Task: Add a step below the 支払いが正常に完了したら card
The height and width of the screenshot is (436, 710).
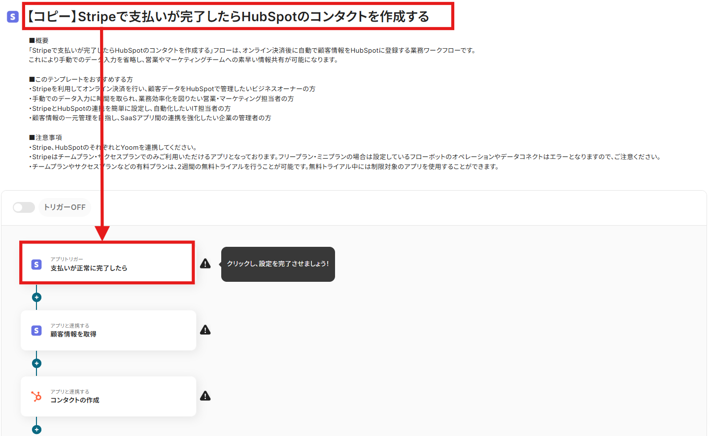Action: (x=36, y=298)
